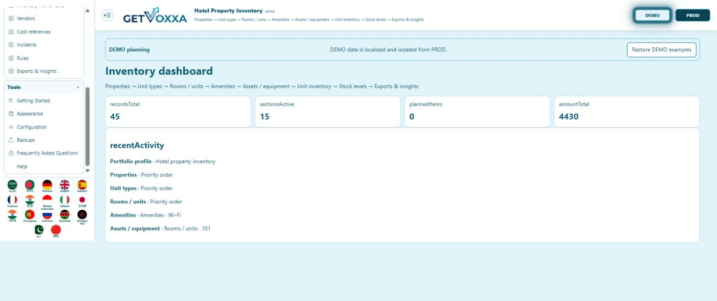Screen dimensions: 717x301
Task: Click the recentActivity heading
Action: [137, 145]
